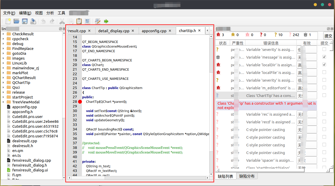Redo the edit via toolbar arrow

52,21
